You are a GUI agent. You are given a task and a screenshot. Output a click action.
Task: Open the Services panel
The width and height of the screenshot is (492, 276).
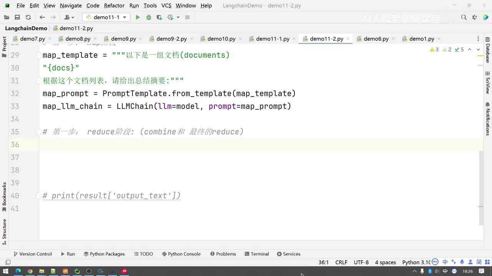tap(289, 254)
